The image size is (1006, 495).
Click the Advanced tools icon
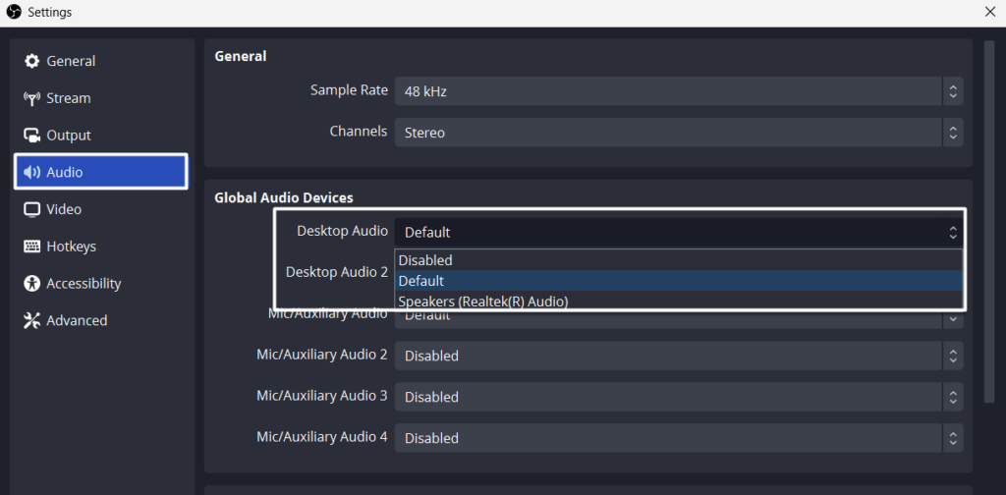tap(31, 321)
